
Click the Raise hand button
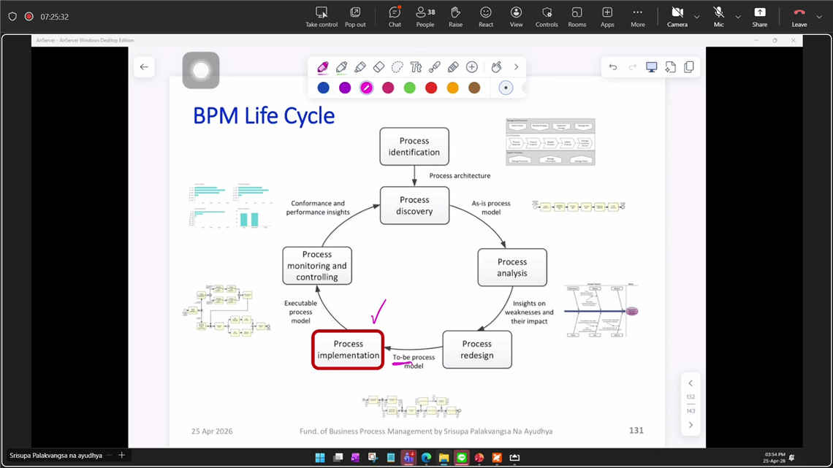pyautogui.click(x=455, y=16)
